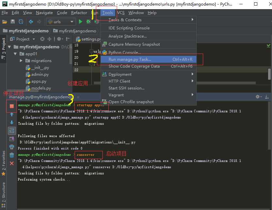Click the Open folder toolbar icon
Screen dimensions: 272x210
coord(5,22)
